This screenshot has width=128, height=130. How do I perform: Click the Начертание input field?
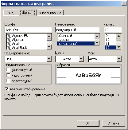tap(77, 30)
